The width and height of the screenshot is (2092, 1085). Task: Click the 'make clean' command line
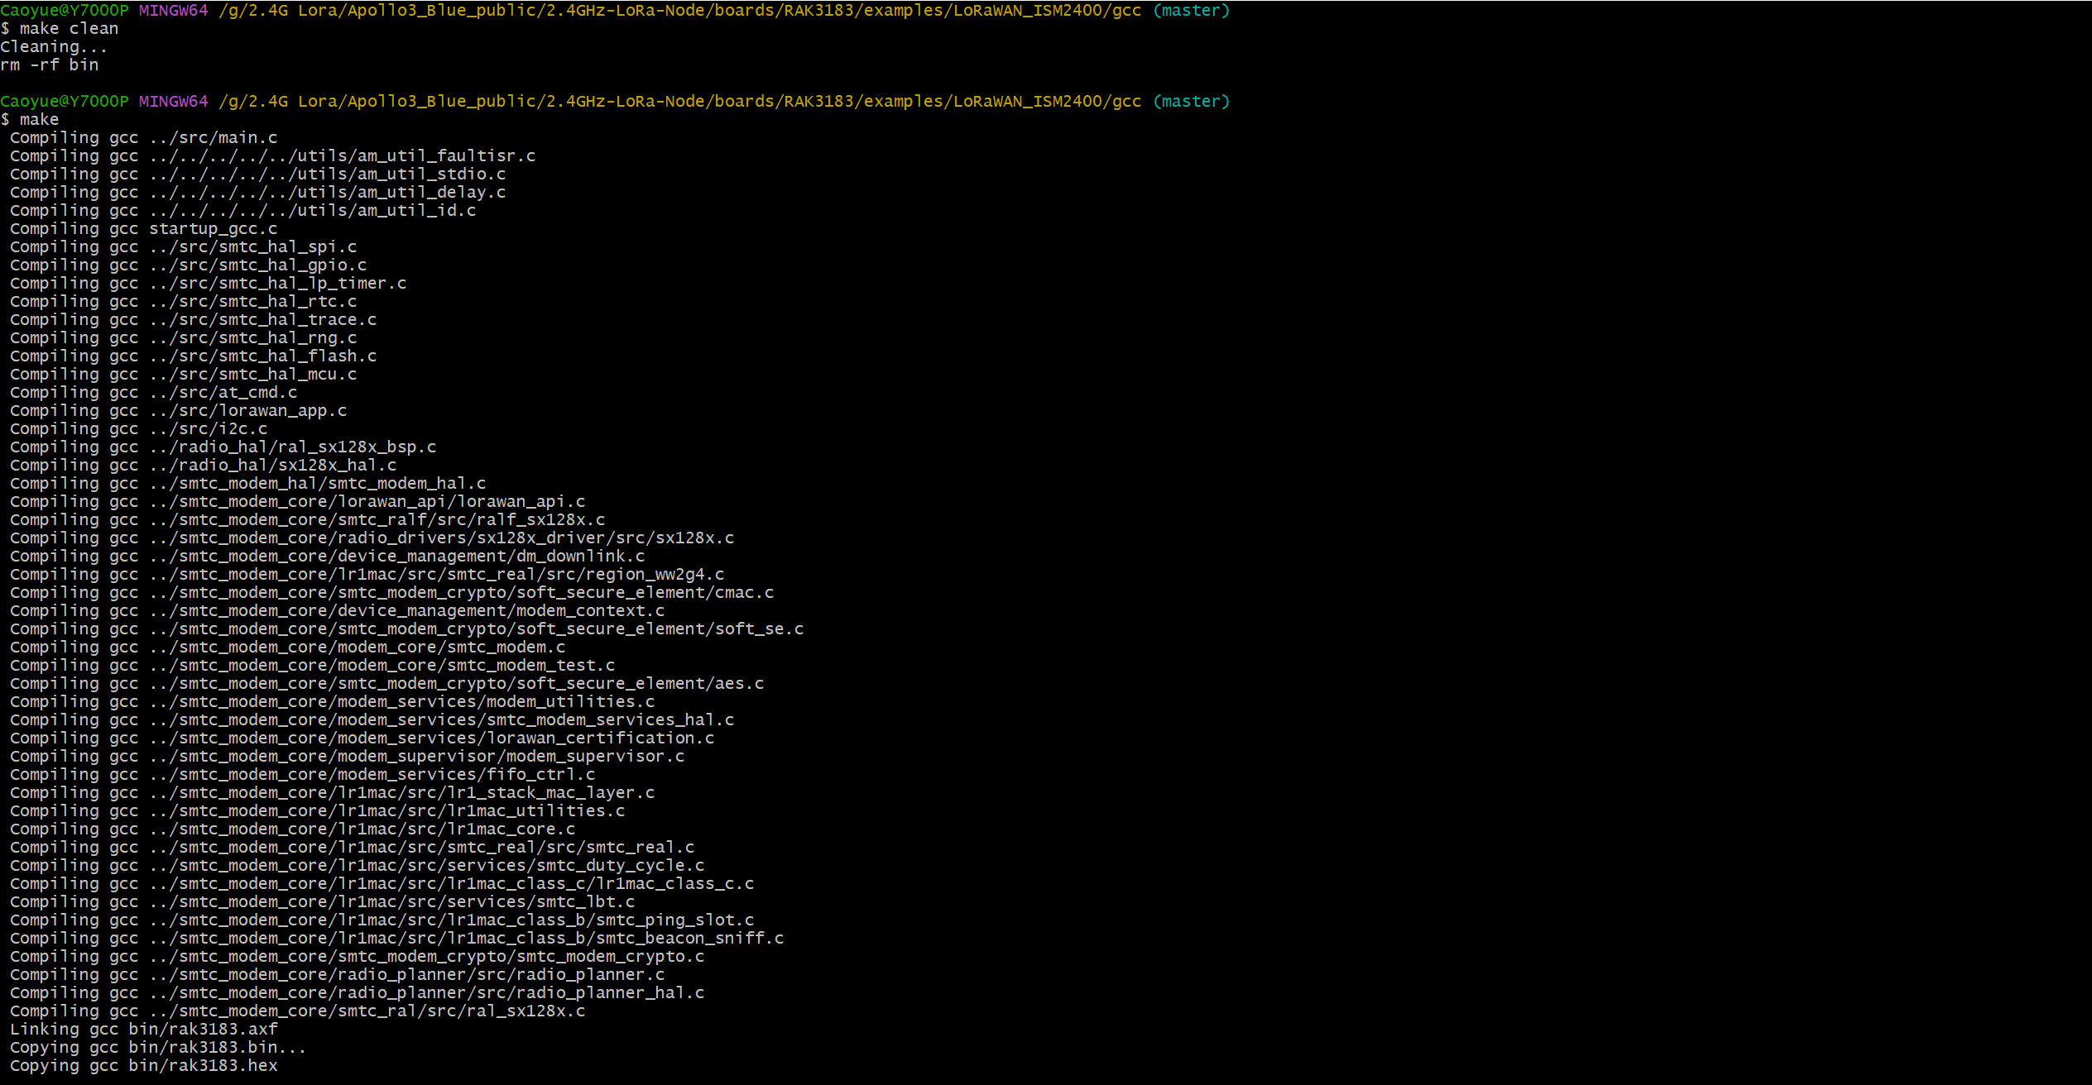[x=68, y=29]
